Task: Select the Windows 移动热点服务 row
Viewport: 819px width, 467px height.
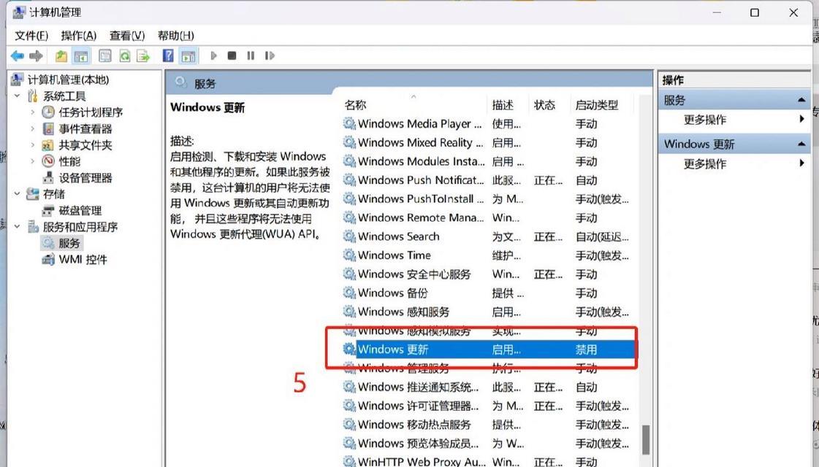Action: [488, 424]
